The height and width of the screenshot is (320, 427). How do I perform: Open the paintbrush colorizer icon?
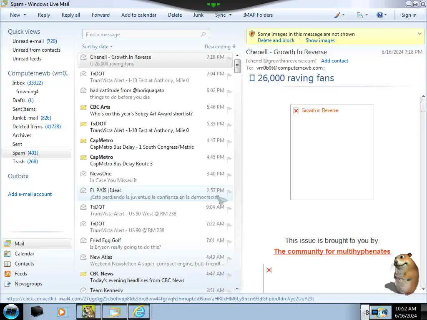click(337, 15)
